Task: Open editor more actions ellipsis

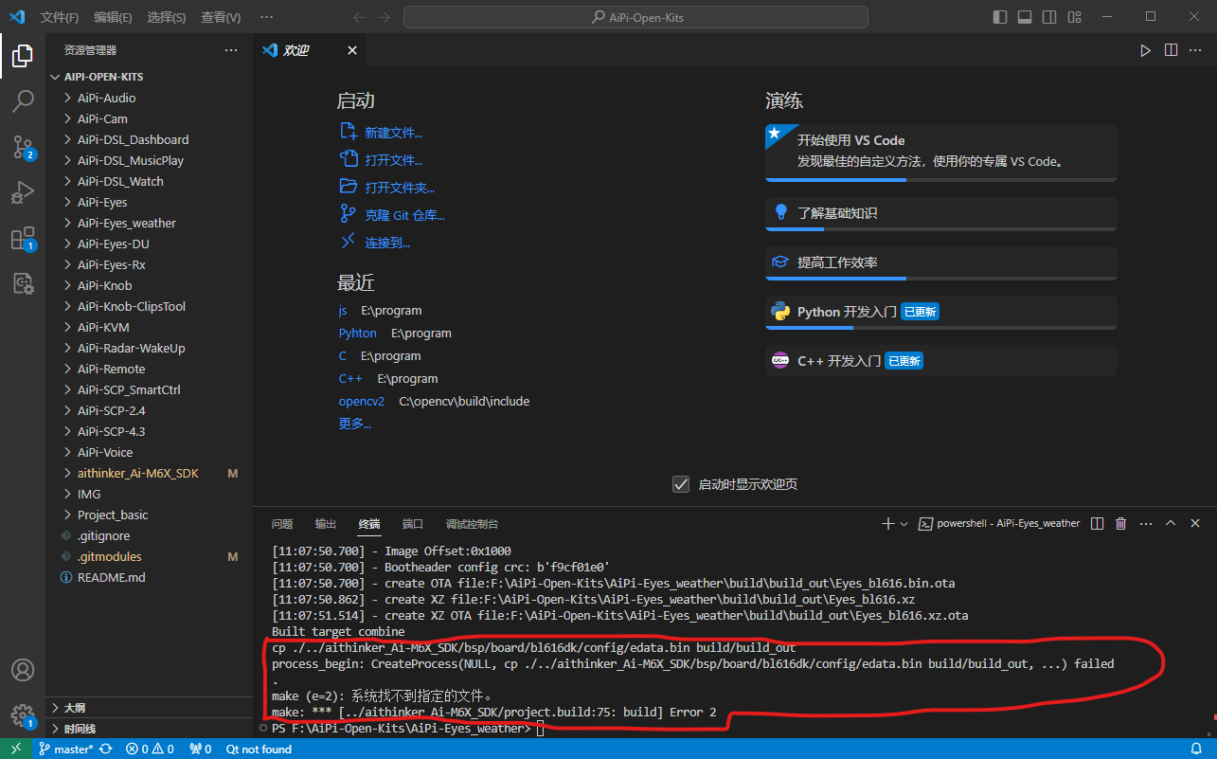Action: (x=1196, y=50)
